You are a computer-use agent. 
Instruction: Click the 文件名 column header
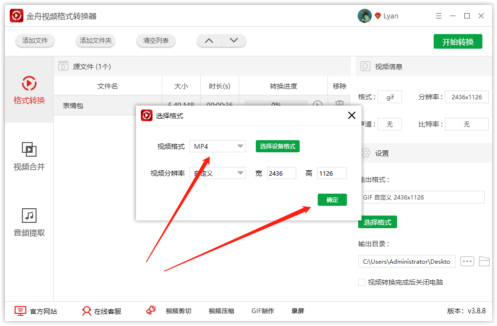pyautogui.click(x=108, y=86)
